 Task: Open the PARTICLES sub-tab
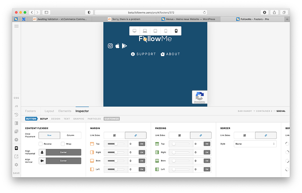94,119
